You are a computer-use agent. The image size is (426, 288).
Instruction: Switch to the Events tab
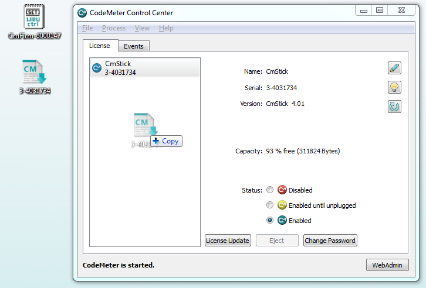point(134,46)
